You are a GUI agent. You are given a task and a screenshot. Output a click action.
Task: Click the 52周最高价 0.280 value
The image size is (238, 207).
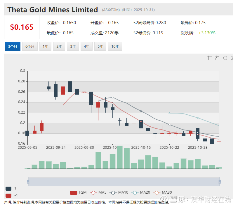pos(161,23)
